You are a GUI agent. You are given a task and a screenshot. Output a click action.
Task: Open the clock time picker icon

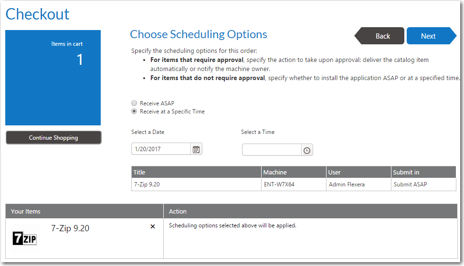307,150
